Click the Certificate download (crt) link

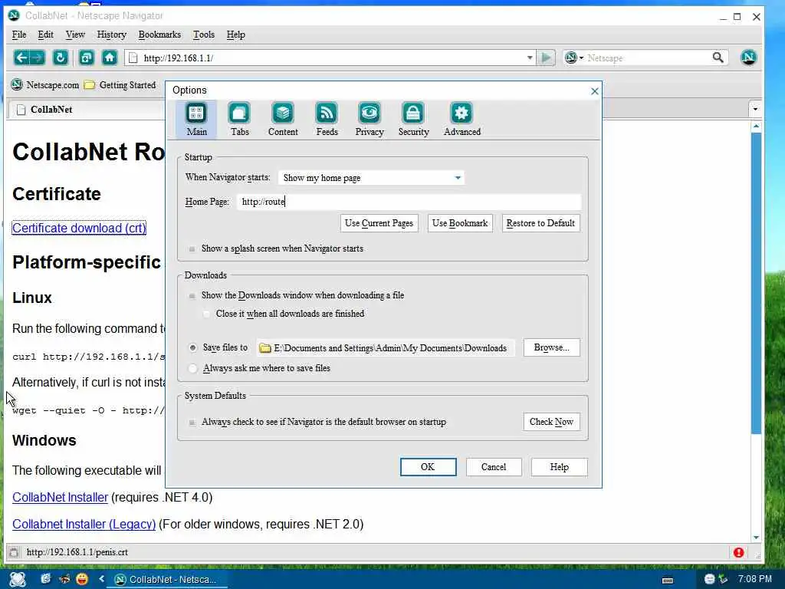coord(79,228)
